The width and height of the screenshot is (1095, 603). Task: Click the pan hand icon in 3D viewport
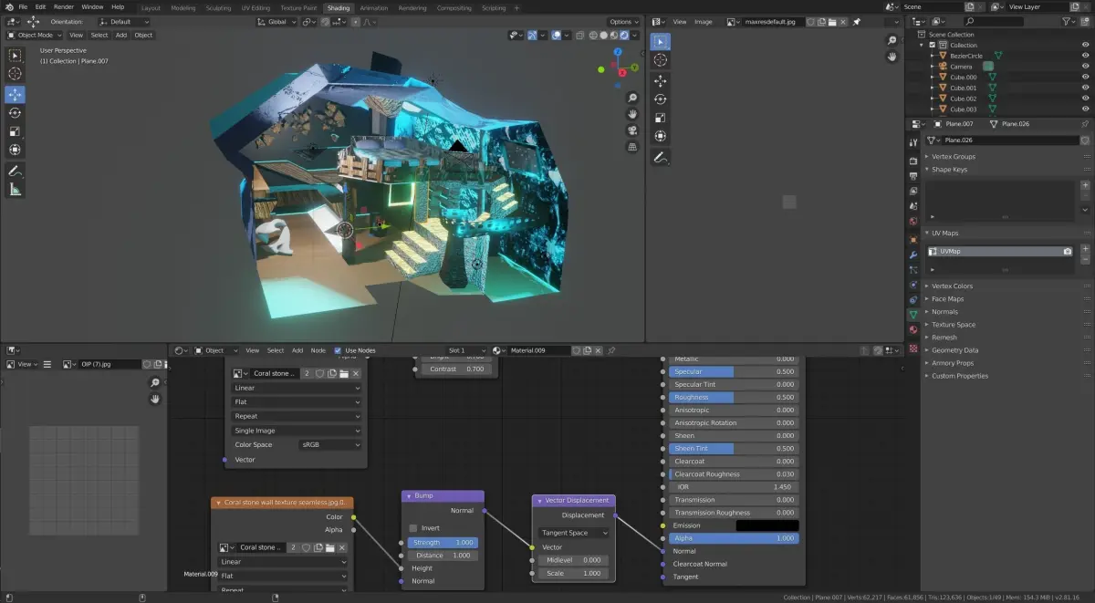pos(631,114)
